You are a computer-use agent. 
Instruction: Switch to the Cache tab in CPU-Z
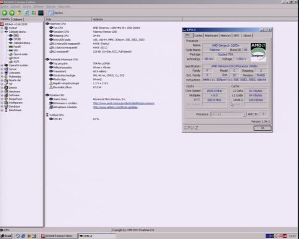tap(199, 35)
